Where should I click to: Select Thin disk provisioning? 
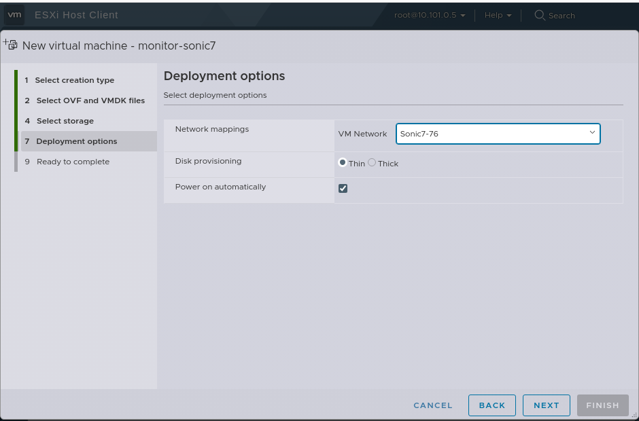[x=343, y=163]
